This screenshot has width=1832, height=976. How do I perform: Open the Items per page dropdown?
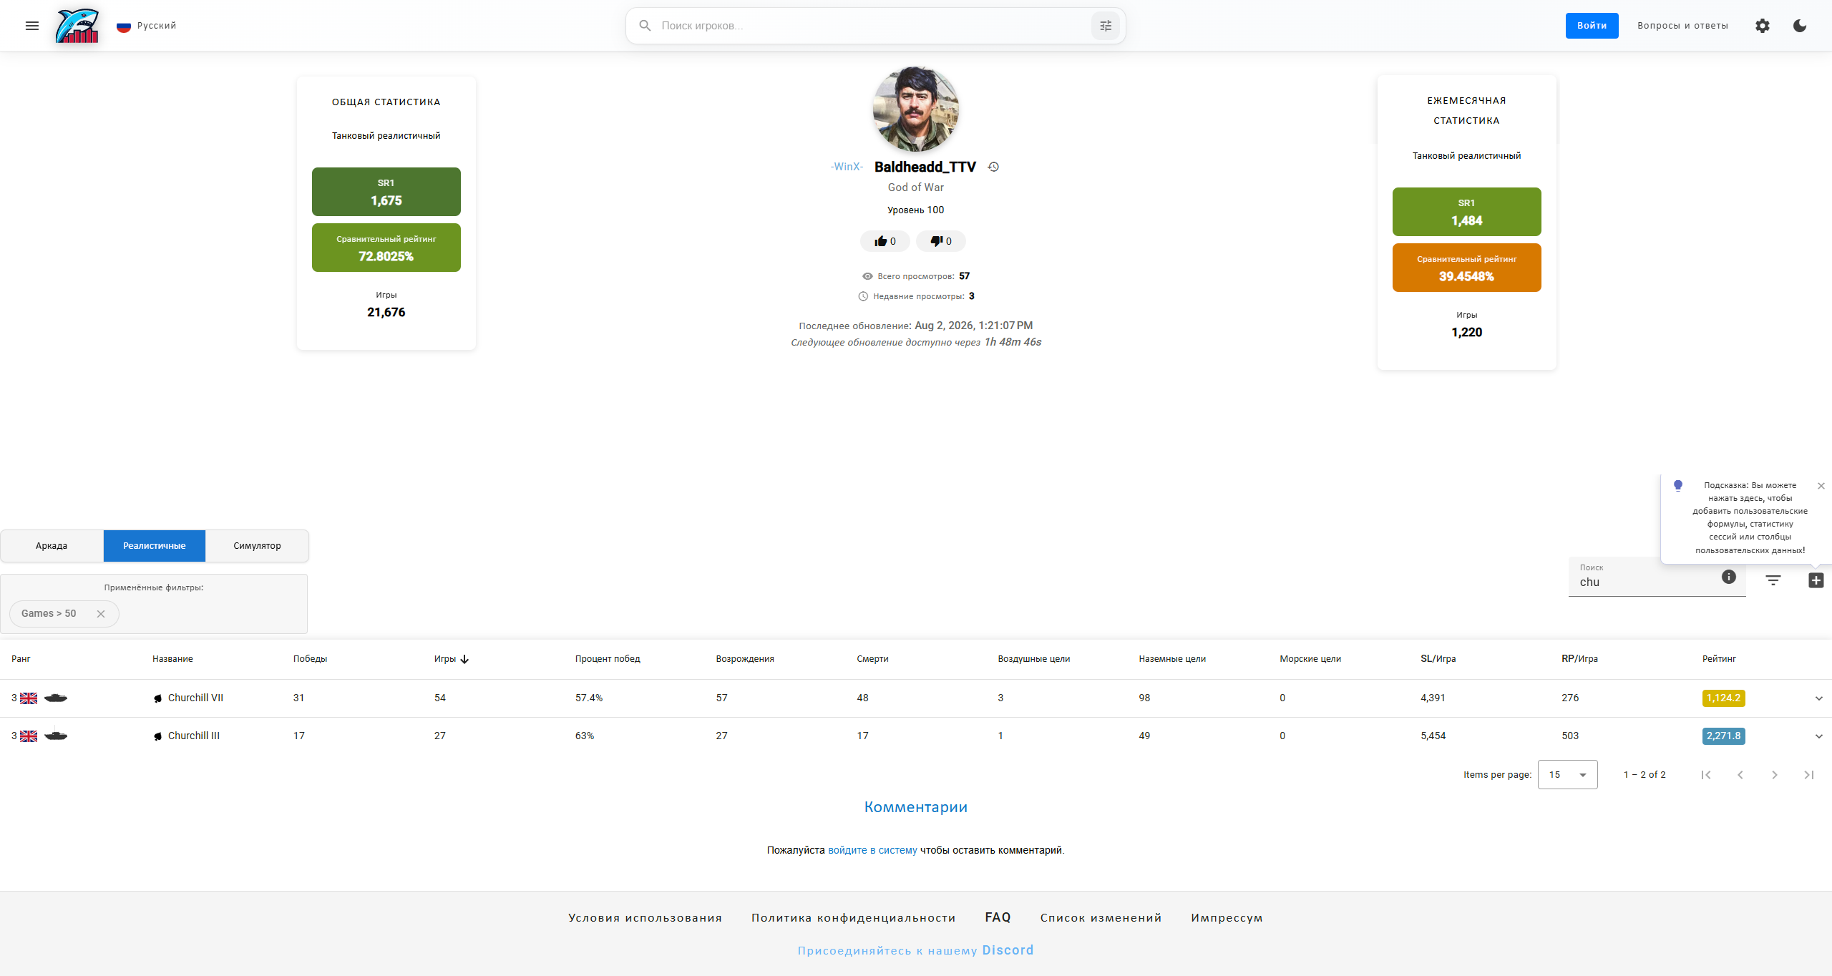tap(1567, 775)
